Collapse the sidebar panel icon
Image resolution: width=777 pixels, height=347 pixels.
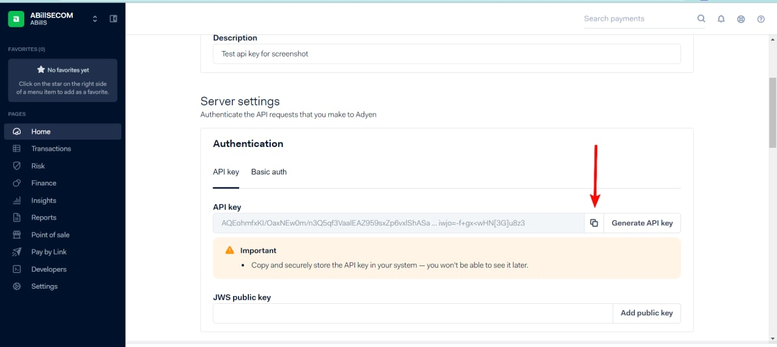(113, 19)
